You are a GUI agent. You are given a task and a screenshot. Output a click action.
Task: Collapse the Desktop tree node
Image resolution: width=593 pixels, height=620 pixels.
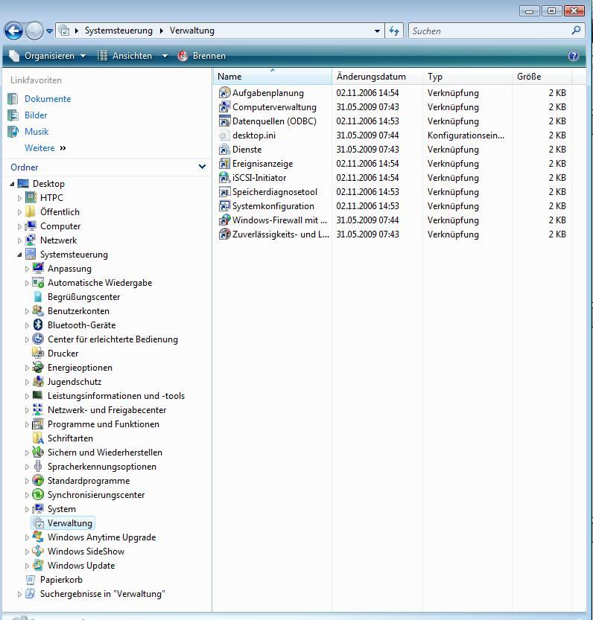[12, 184]
